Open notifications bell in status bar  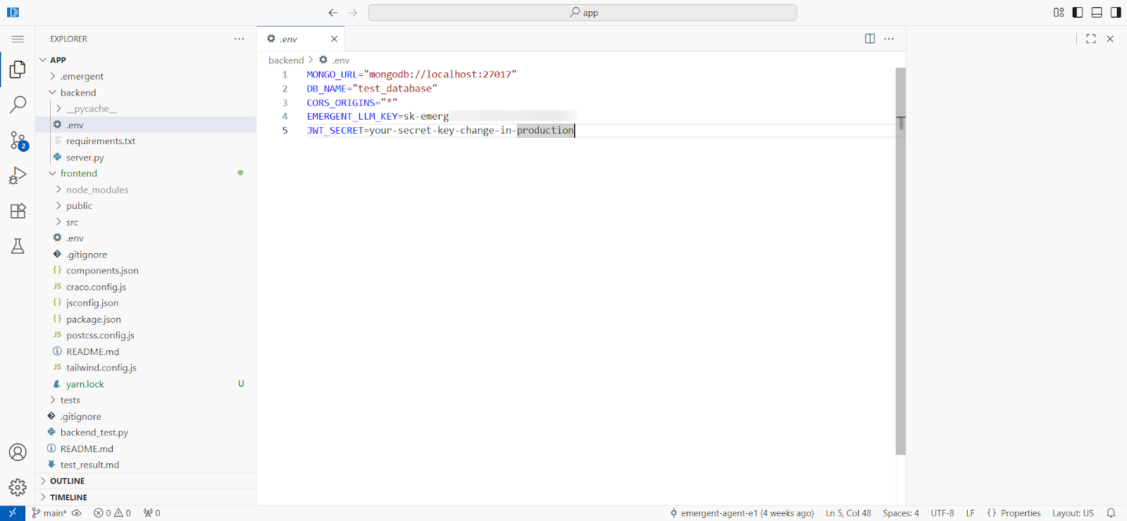(1111, 513)
